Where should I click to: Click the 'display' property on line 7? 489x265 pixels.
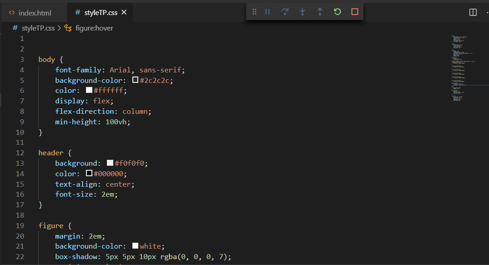[x=70, y=101]
